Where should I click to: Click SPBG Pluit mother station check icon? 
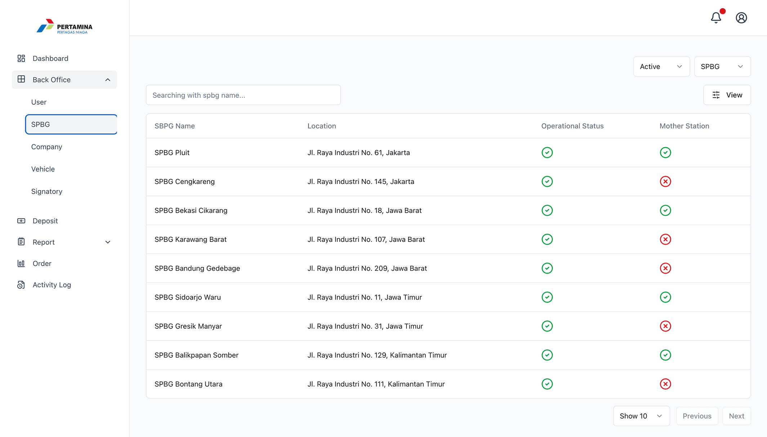665,153
